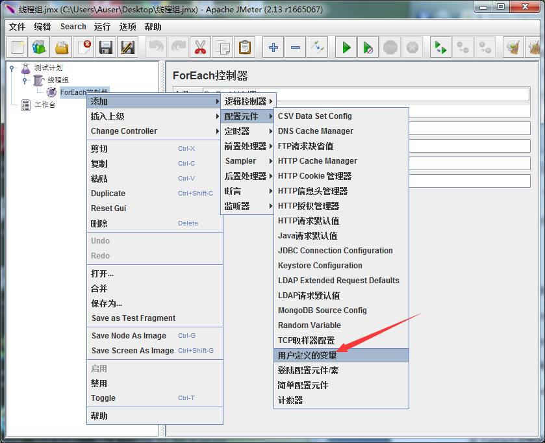Open the Search menu
The image size is (545, 443).
(73, 27)
